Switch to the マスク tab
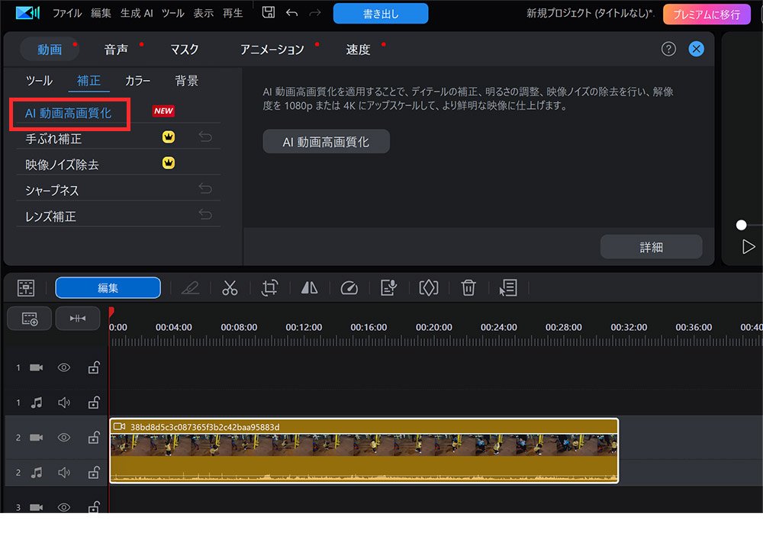Viewport: 763px width, 536px height. (x=184, y=48)
